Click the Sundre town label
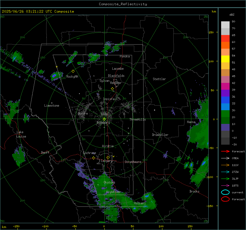The image size is (246, 230). pos(83,113)
